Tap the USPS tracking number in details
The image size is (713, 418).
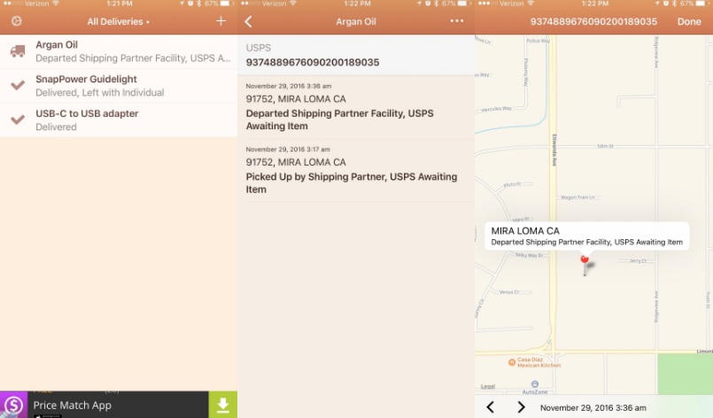(313, 62)
